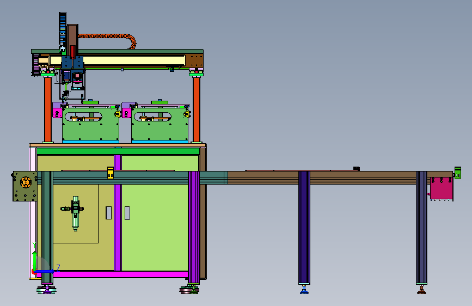Select the right cabinet door handle

pyautogui.click(x=127, y=213)
